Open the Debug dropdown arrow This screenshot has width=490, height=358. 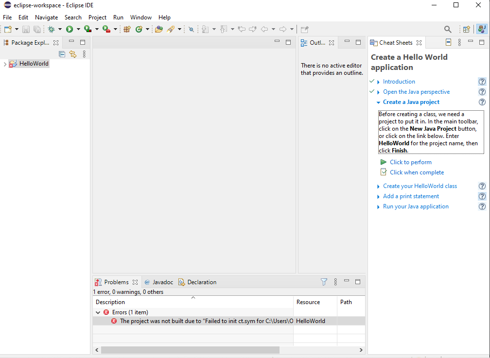(60, 29)
